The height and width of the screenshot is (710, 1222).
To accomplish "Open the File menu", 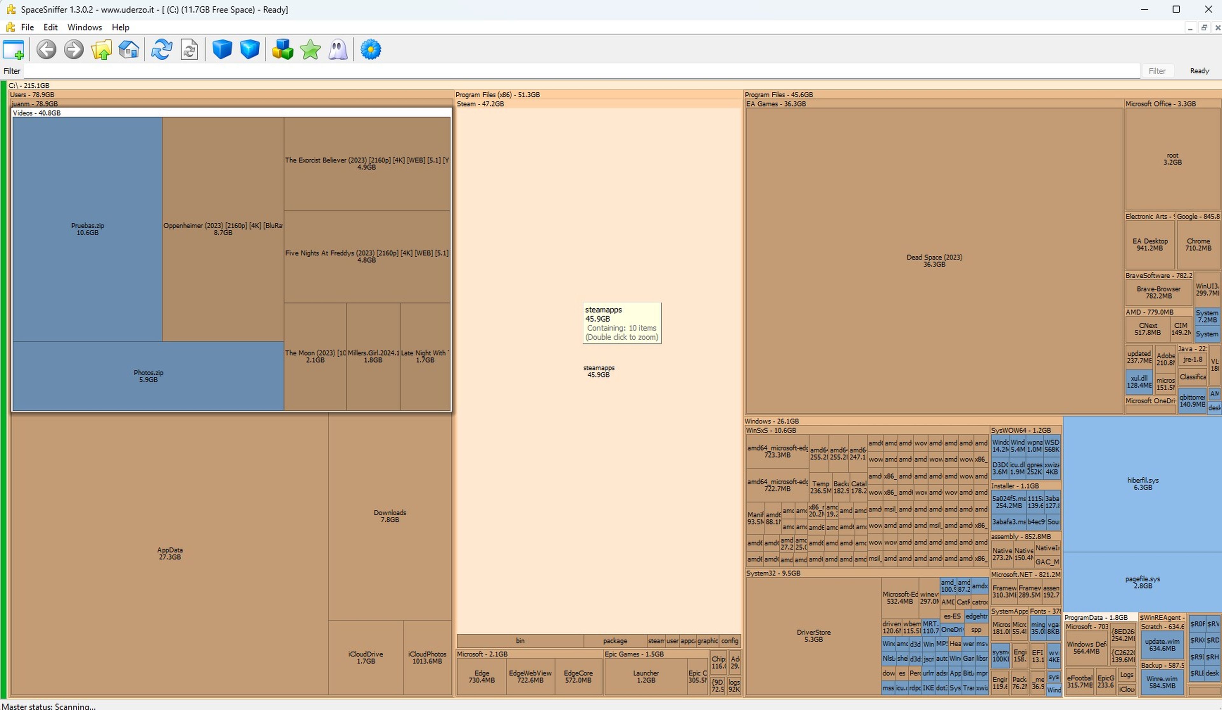I will click(27, 27).
